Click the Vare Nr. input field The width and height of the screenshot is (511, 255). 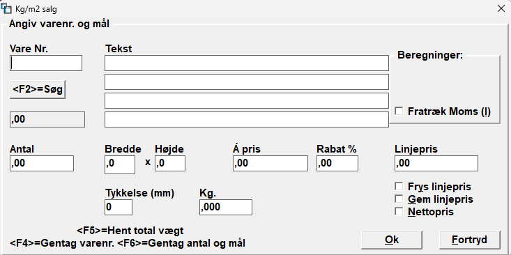pyautogui.click(x=46, y=63)
